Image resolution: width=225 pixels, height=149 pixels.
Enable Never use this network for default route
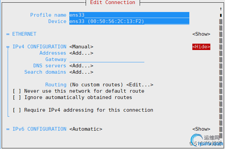pyautogui.click(x=17, y=91)
